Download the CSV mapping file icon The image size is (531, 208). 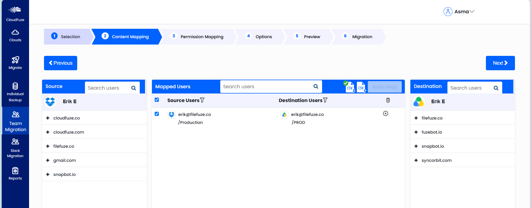pyautogui.click(x=349, y=87)
